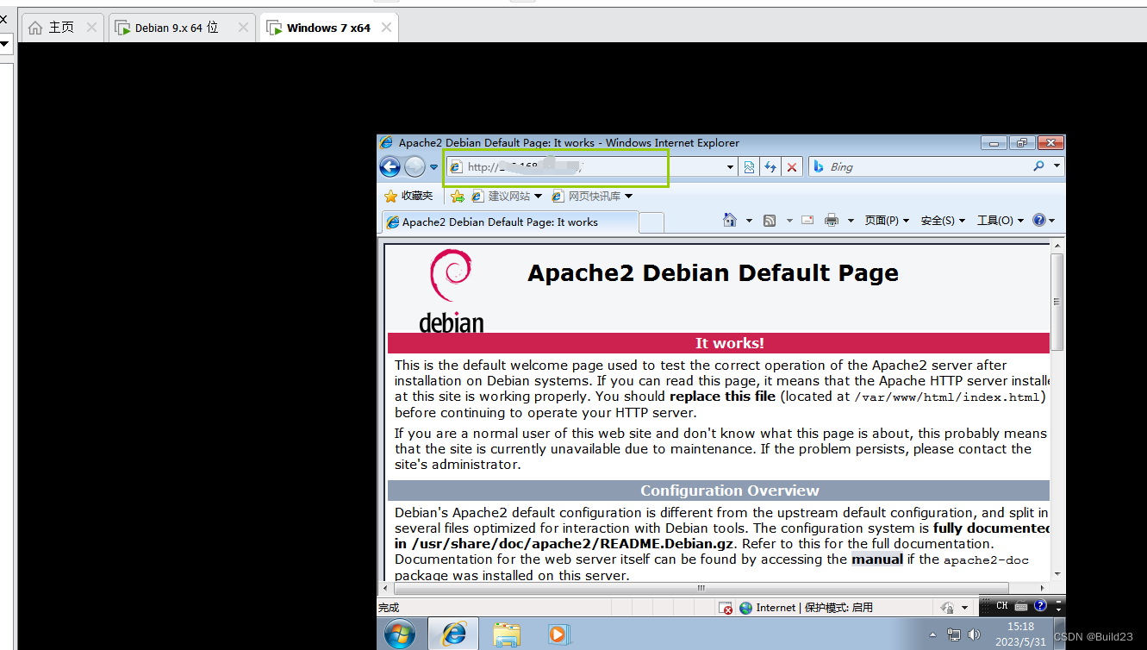Click the volume speaker tray icon
Image resolution: width=1147 pixels, height=650 pixels.
coord(975,635)
